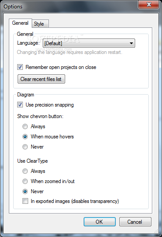Select the General tab
Viewport: 162px width, 237px height.
coord(20,23)
